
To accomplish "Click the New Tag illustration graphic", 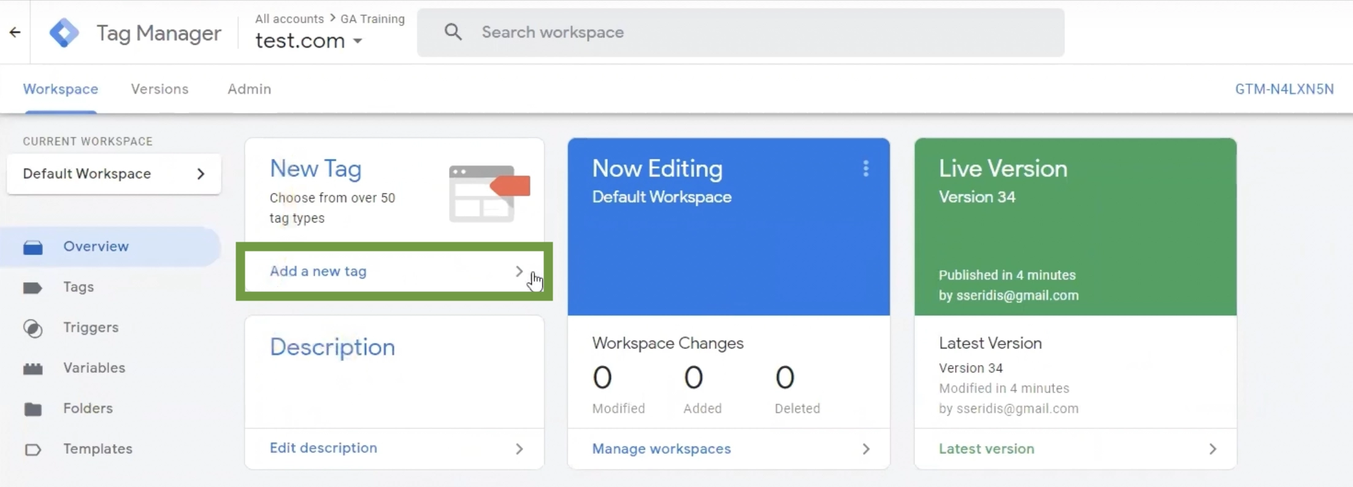I will point(489,193).
